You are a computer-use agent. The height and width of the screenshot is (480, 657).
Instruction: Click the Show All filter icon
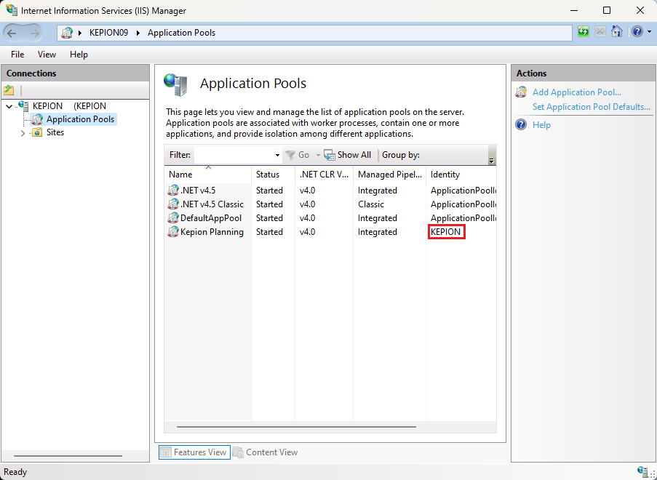point(330,155)
